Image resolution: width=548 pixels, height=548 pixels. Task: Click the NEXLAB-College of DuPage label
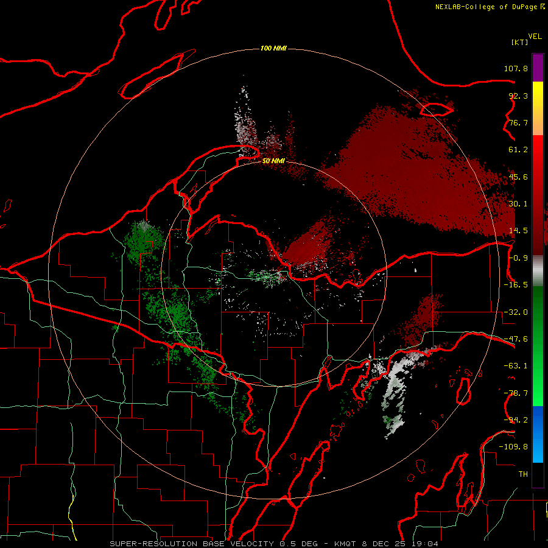click(x=487, y=7)
